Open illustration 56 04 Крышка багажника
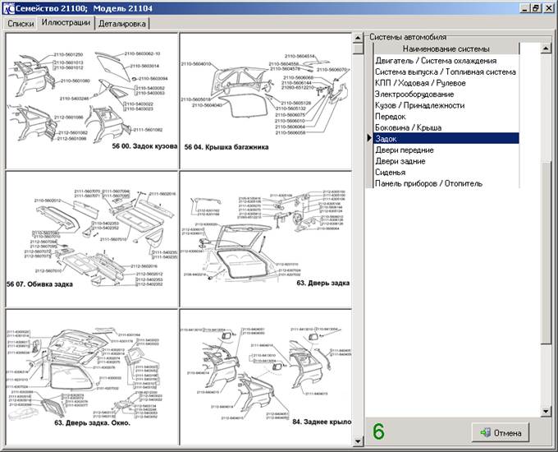Image resolution: width=558 pixels, height=452 pixels. click(265, 99)
